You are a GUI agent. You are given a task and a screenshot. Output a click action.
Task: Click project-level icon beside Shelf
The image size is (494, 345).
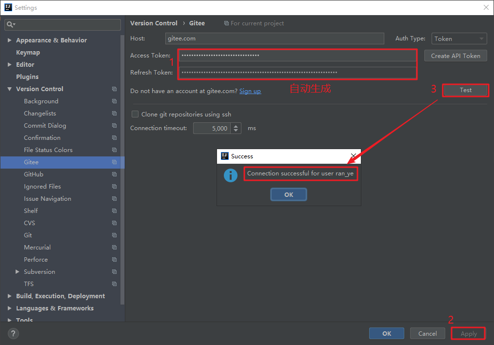pos(115,211)
